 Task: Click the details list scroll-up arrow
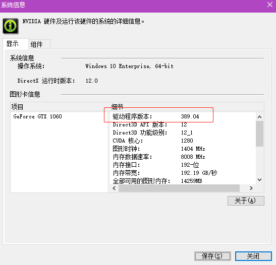pos(259,117)
